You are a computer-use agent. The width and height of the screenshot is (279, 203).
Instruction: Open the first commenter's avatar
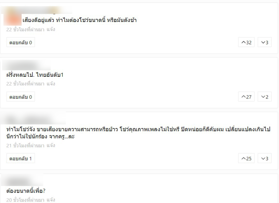[13, 20]
